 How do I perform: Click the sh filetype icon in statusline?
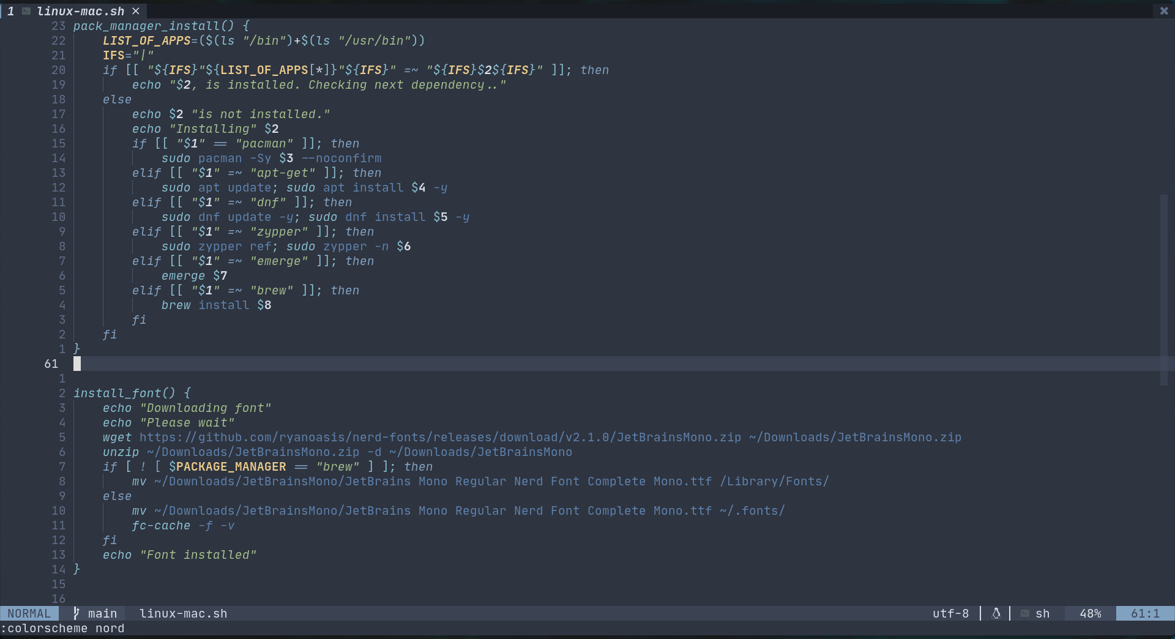click(x=1025, y=613)
